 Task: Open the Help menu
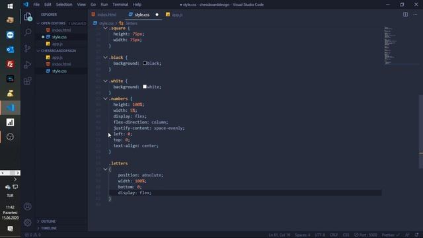coord(137,5)
